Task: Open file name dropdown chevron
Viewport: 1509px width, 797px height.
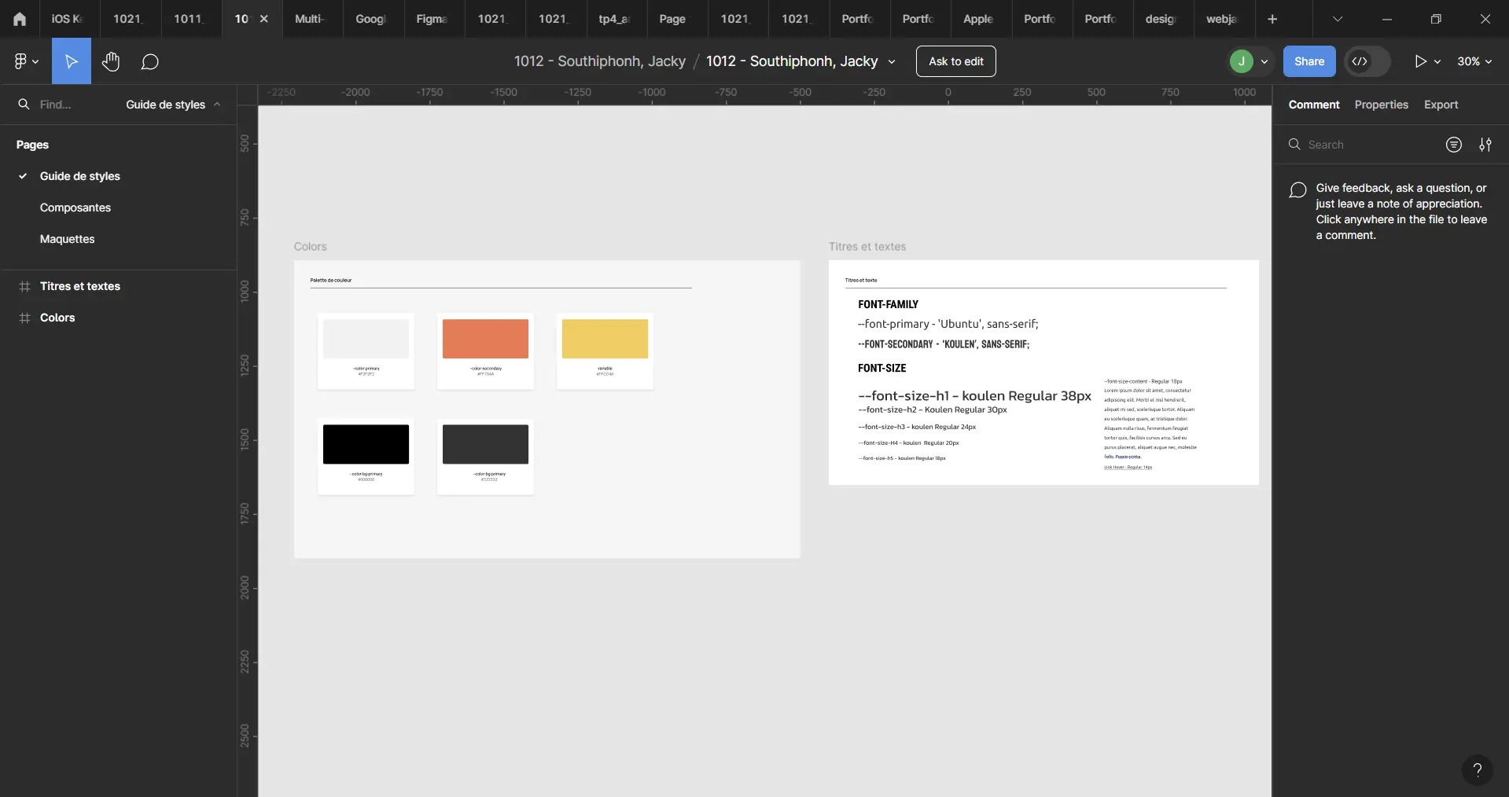Action: click(892, 61)
